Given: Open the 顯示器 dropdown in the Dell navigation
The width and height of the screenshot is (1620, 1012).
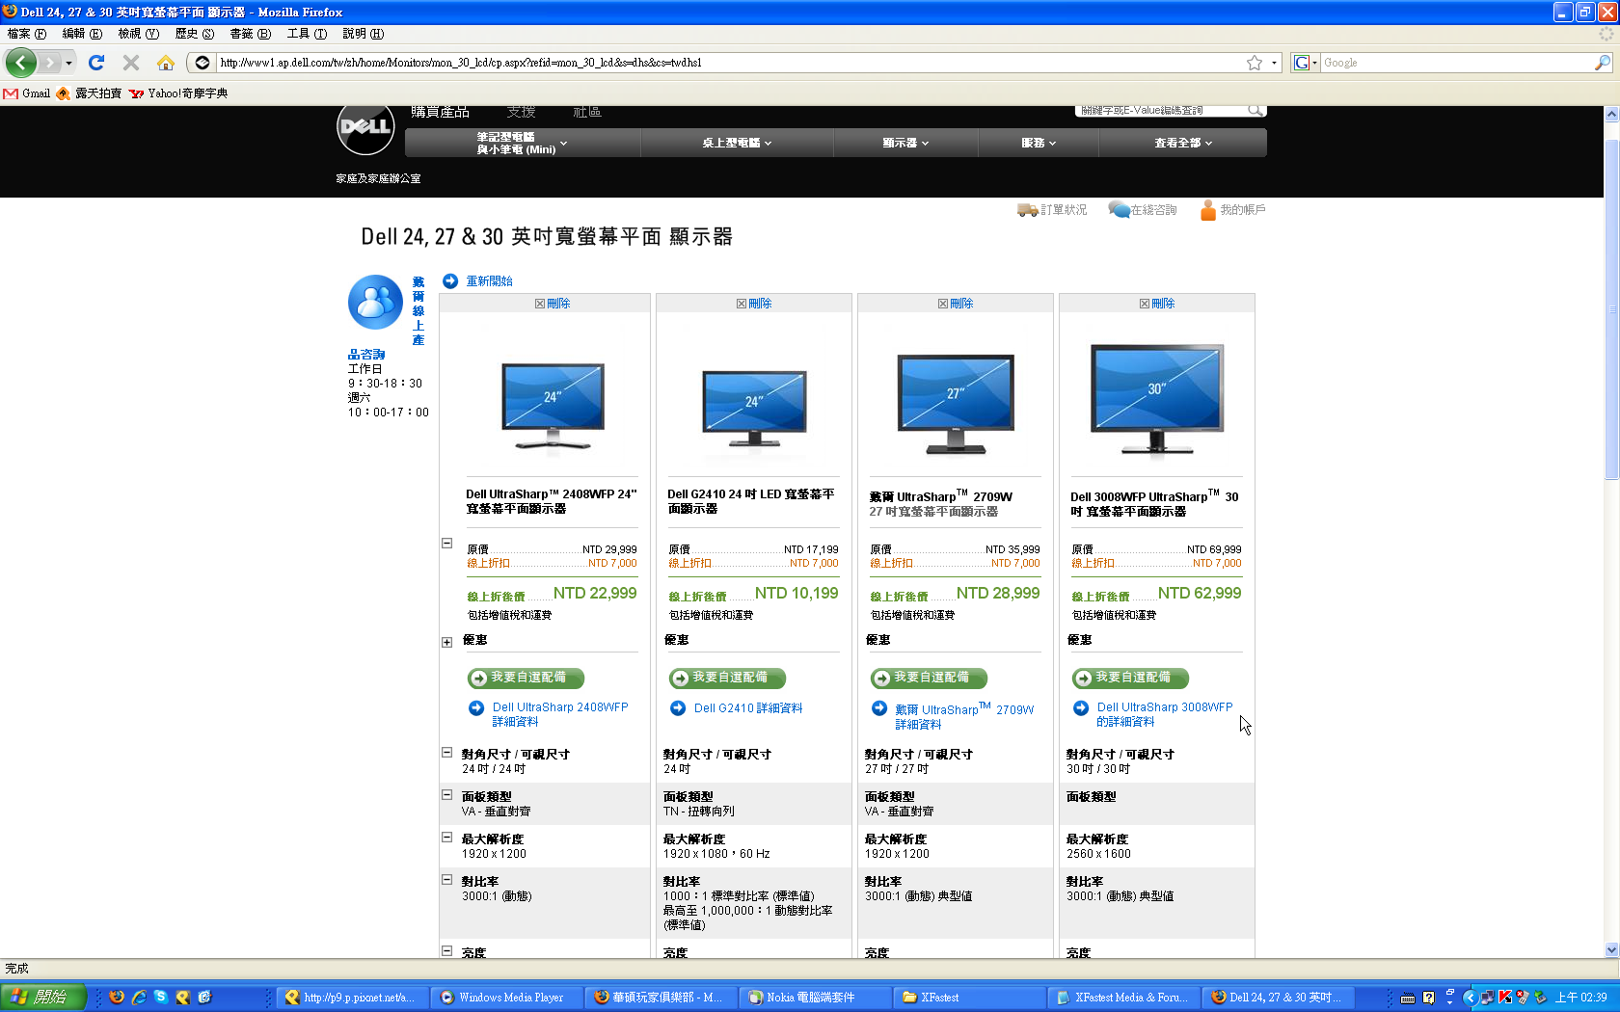Looking at the screenshot, I should point(905,143).
